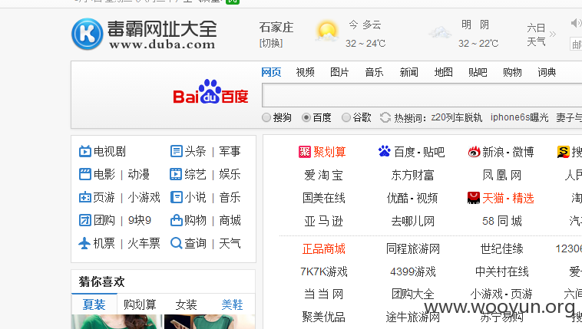Click the sunny weather icon for today
Image resolution: width=582 pixels, height=329 pixels.
(327, 32)
